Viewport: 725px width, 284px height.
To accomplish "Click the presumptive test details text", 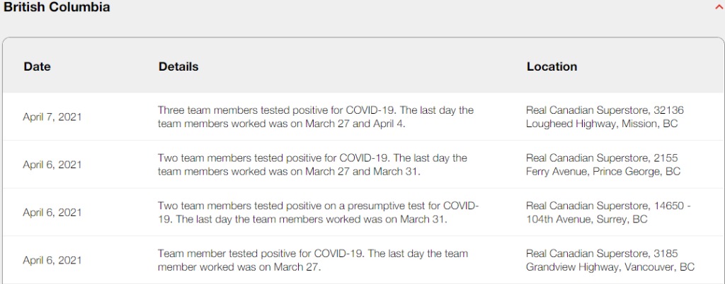I will pos(318,213).
